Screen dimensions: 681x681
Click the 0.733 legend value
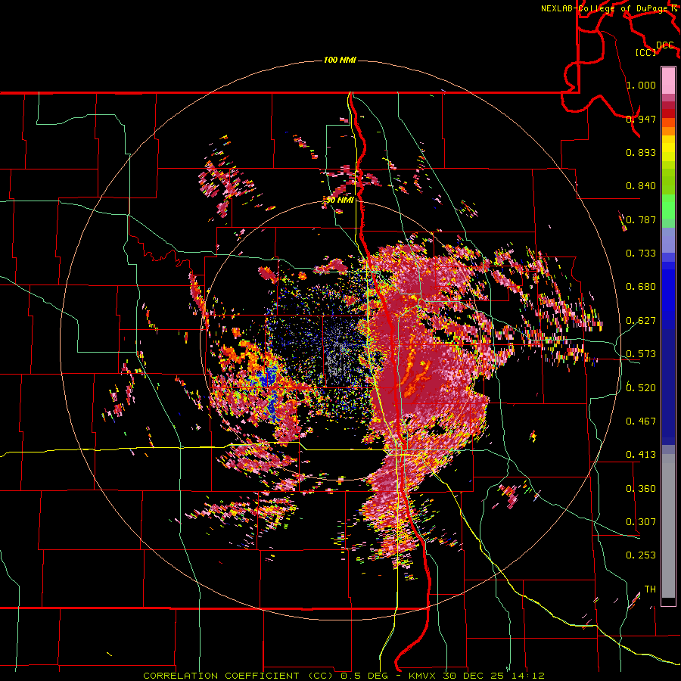click(641, 253)
